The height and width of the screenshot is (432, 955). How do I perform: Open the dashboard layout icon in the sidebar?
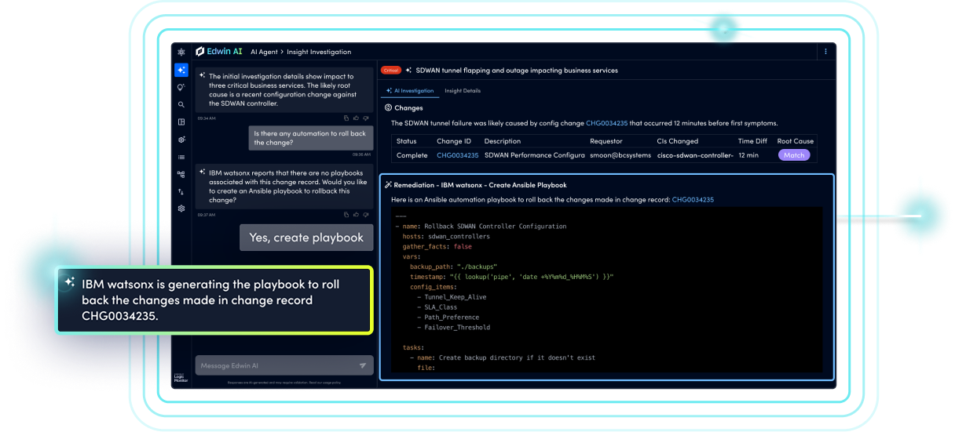coord(181,122)
